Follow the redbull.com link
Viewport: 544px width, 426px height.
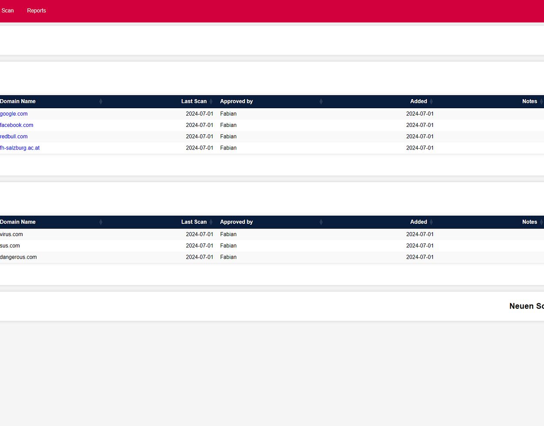[x=14, y=136]
